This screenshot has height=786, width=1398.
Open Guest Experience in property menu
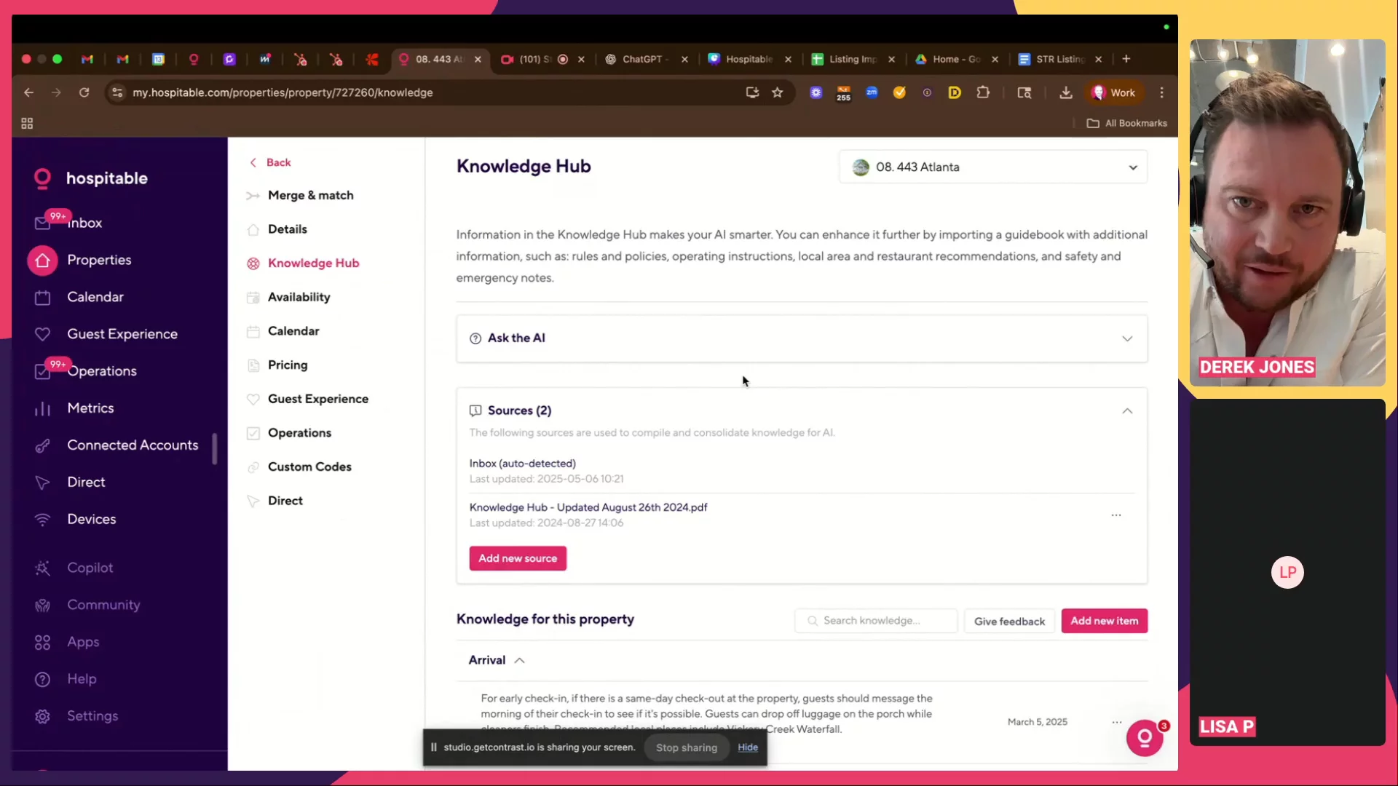pos(318,399)
